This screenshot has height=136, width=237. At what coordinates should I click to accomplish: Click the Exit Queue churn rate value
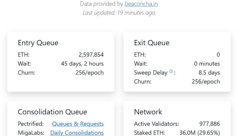pos(206,81)
